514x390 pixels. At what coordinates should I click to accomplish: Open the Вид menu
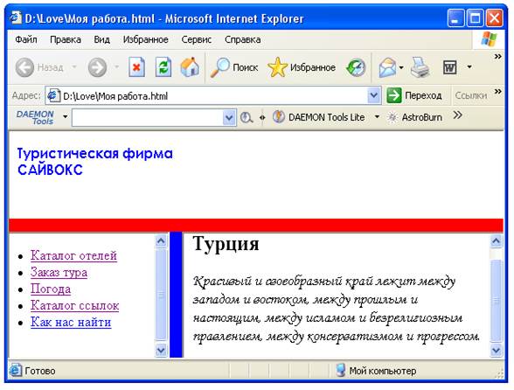101,39
